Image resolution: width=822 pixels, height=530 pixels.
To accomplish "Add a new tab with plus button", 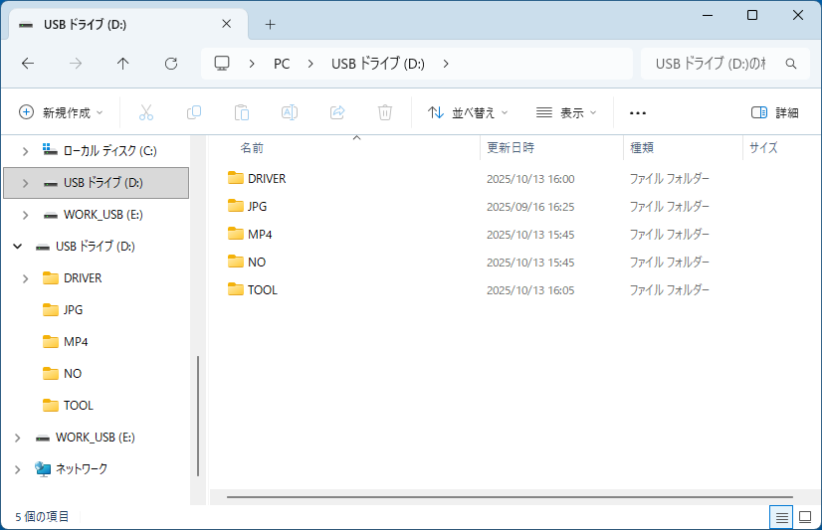I will (x=270, y=24).
